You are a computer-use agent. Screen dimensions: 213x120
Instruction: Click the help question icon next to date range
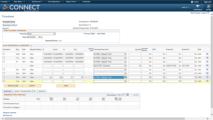tap(31, 46)
